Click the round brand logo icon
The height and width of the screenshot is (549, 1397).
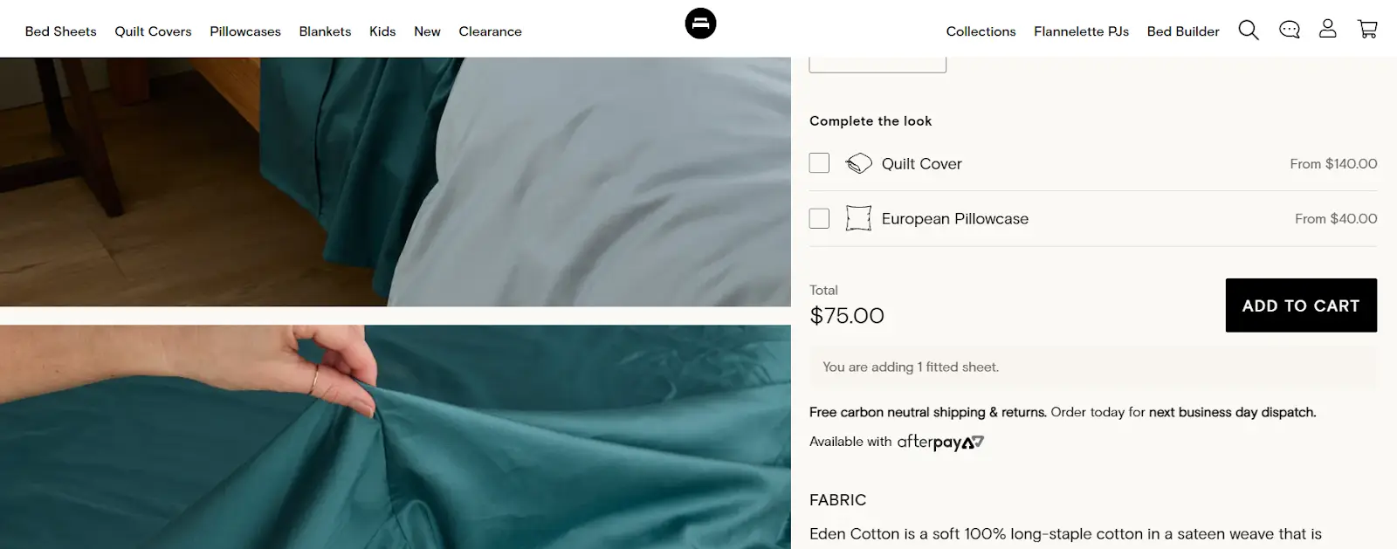700,24
